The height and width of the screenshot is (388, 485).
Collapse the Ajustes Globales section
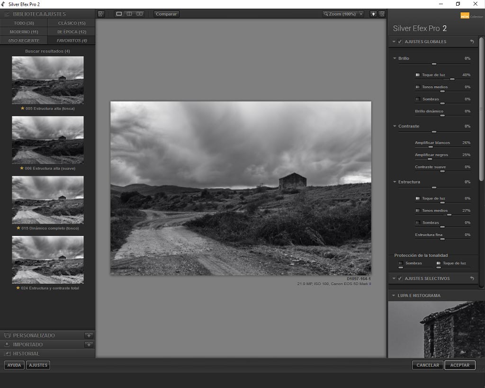point(394,42)
